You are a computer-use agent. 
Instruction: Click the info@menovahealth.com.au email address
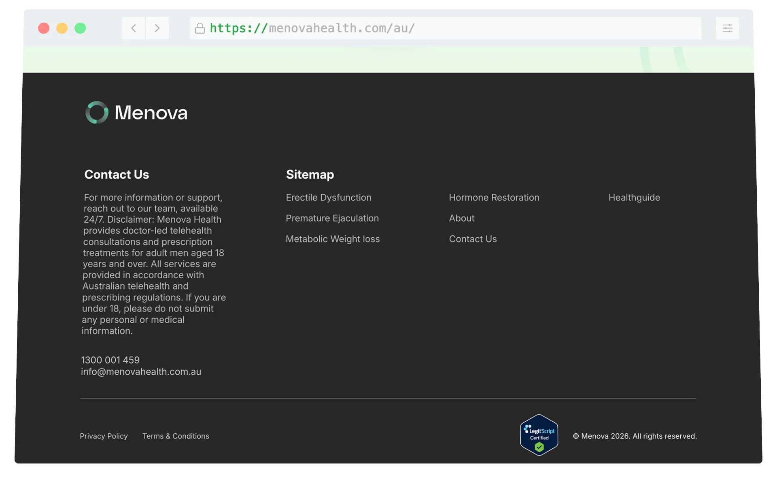point(141,372)
